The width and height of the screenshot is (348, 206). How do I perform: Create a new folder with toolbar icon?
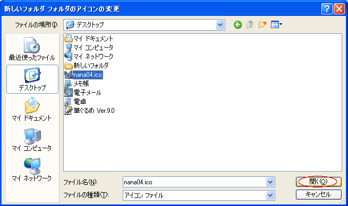coord(262,24)
